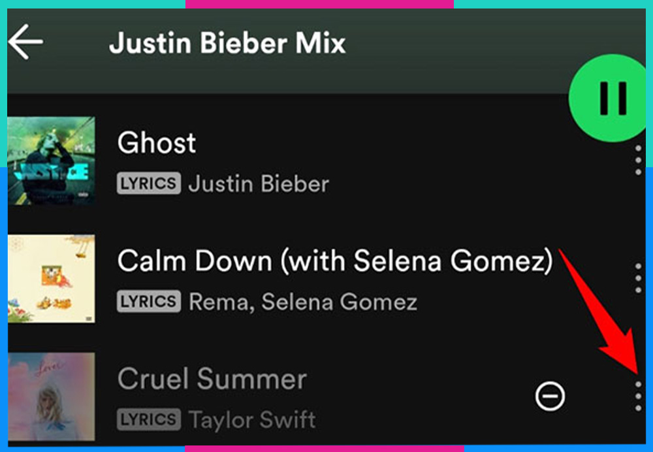Pause playback with the green button
The height and width of the screenshot is (452, 653).
tap(611, 99)
